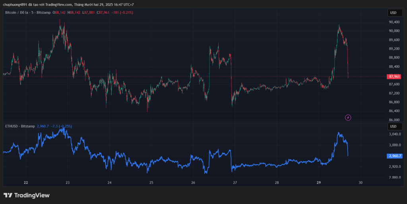Viewport: 407px width, 204px height.
Task: Click the 86,000 level on price scale
Action: tap(394, 120)
